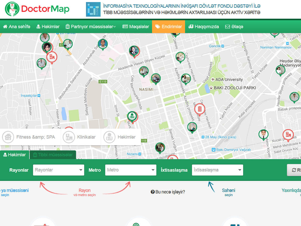
Task: Click the ADA University map icon
Action: 213,80
